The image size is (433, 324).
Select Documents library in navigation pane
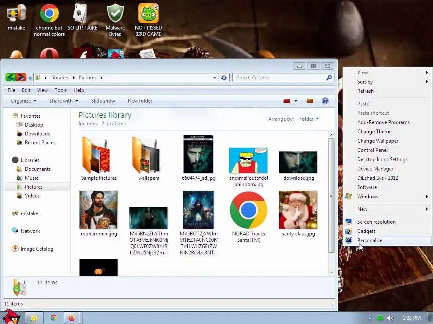(x=38, y=169)
